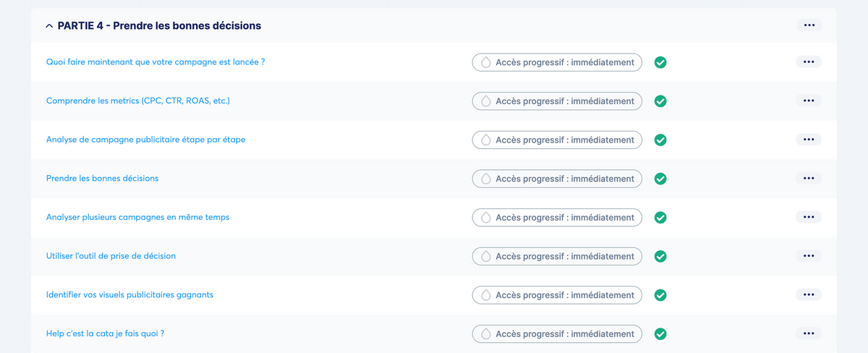Image resolution: width=868 pixels, height=353 pixels.
Task: Click the Accès progressif badge for 'Help c'est la cata'
Action: 557,333
